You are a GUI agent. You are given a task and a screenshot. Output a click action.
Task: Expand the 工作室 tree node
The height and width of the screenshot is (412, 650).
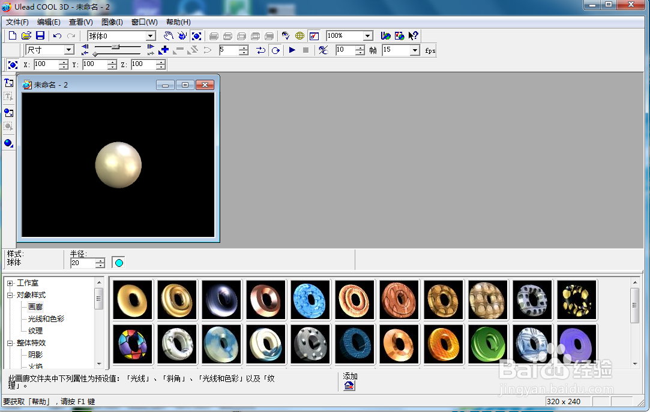tap(10, 283)
